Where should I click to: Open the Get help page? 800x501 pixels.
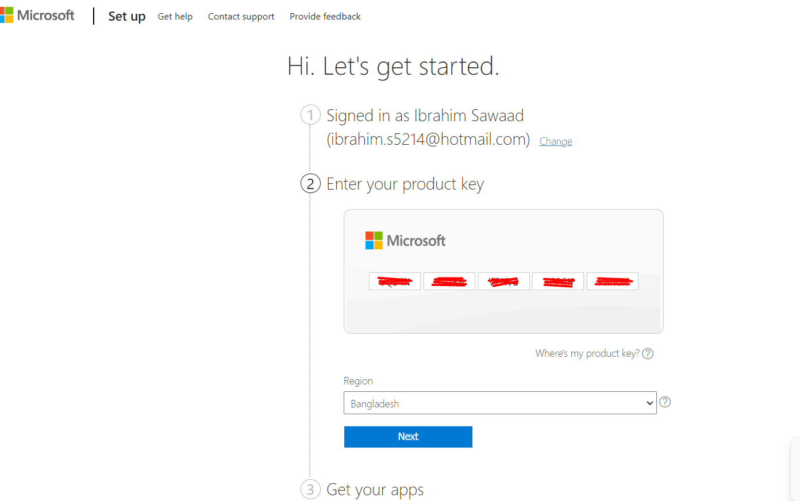pyautogui.click(x=175, y=17)
